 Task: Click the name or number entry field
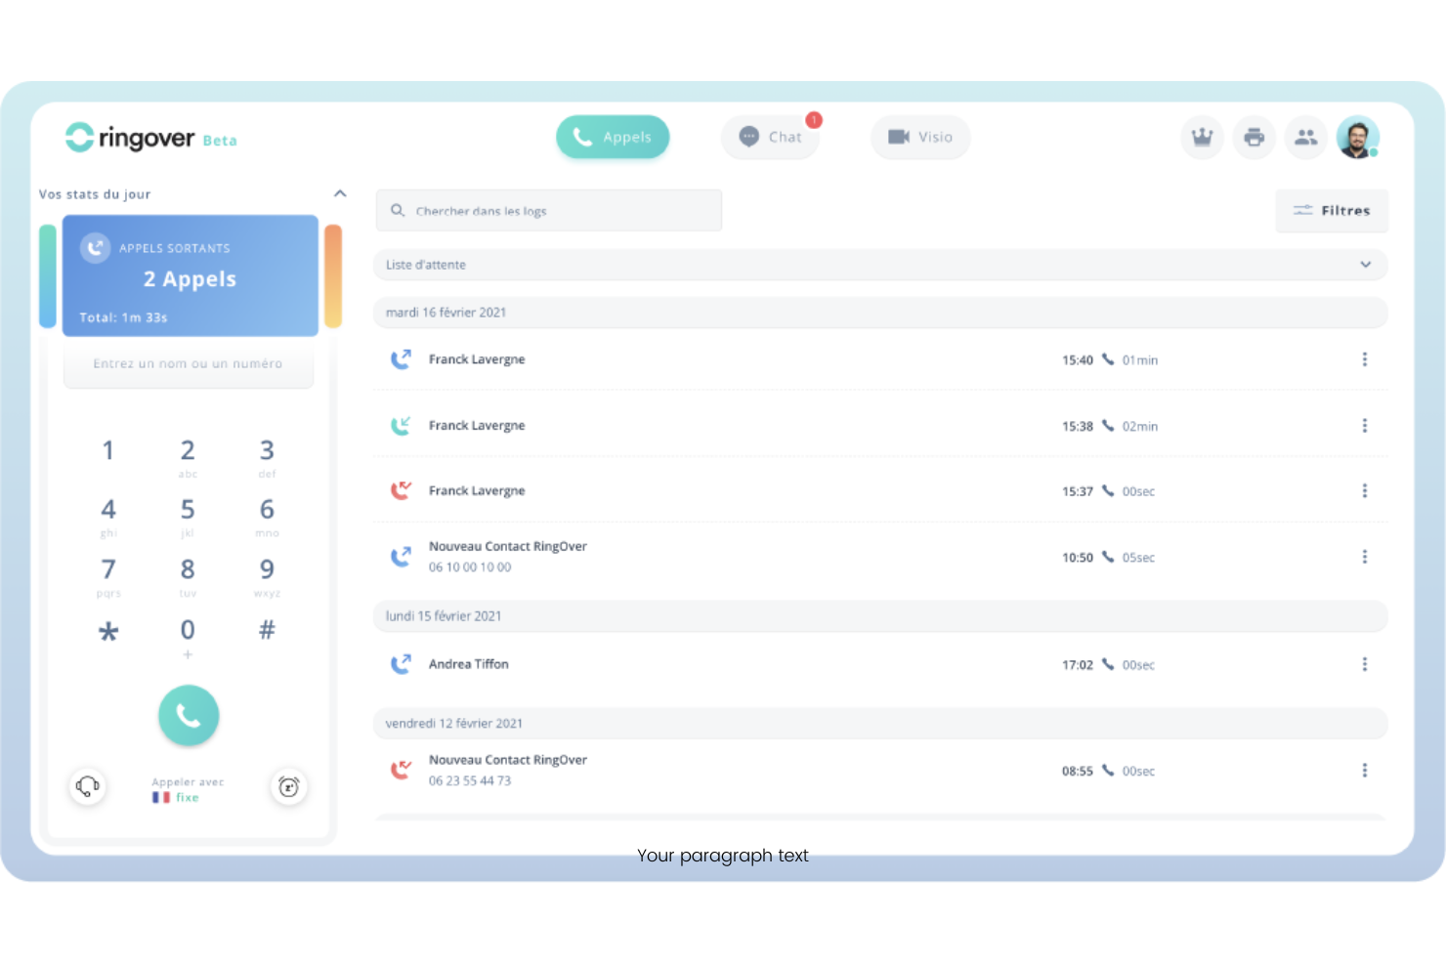click(x=189, y=364)
